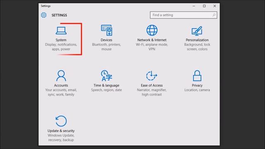
Task: Open the Ease of Access icon
Action: [152, 76]
